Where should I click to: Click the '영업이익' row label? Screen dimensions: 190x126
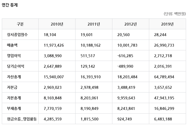(x=14, y=56)
